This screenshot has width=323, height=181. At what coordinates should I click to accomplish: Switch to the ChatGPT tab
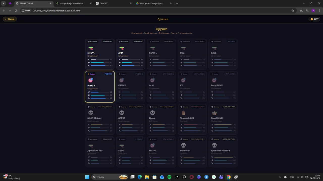click(x=114, y=4)
